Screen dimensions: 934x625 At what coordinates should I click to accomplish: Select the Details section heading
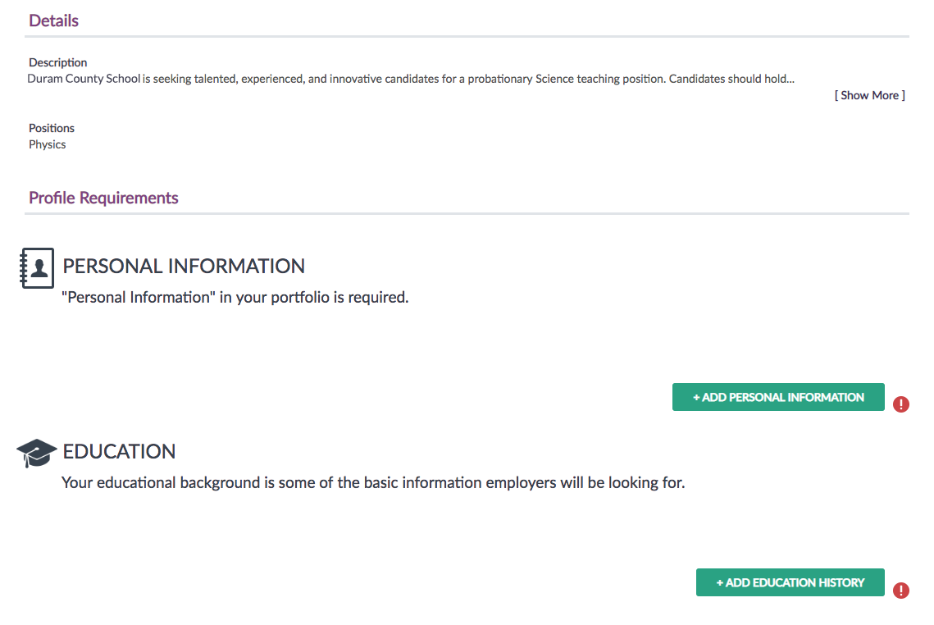point(53,21)
